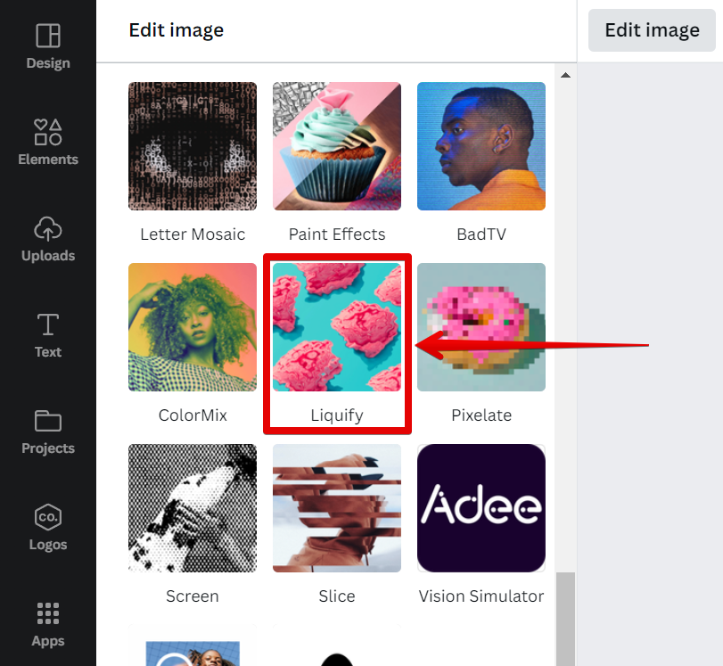Open the Projects folder icon
The width and height of the screenshot is (723, 666).
pyautogui.click(x=48, y=421)
